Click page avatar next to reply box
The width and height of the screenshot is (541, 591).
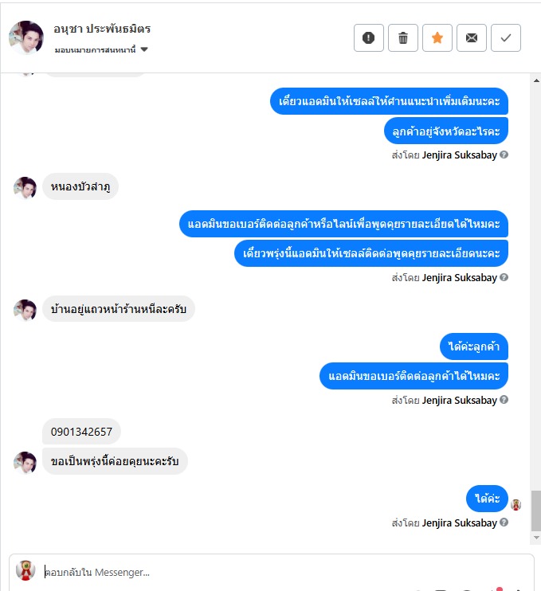(x=25, y=570)
